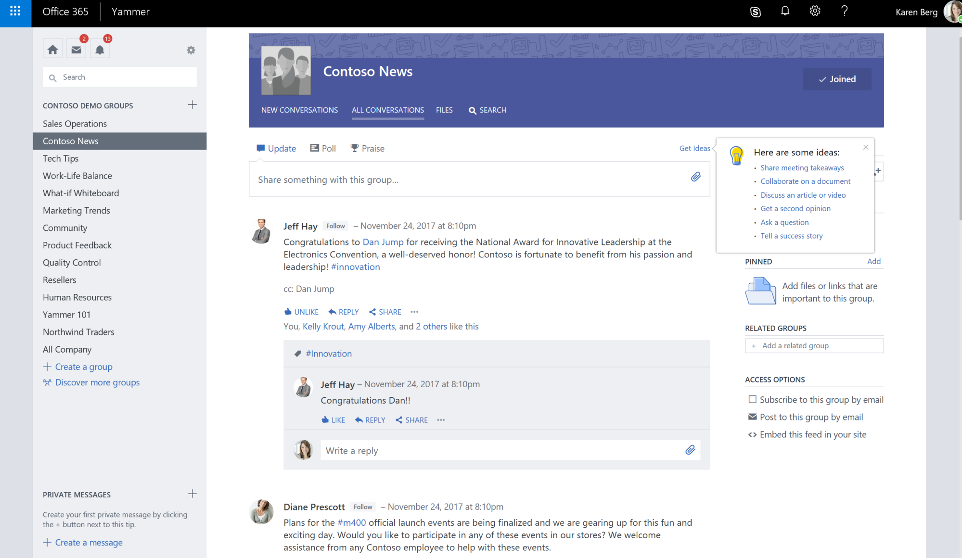Open Embed this feed in your site
Screen dimensions: 962x558
(807, 434)
